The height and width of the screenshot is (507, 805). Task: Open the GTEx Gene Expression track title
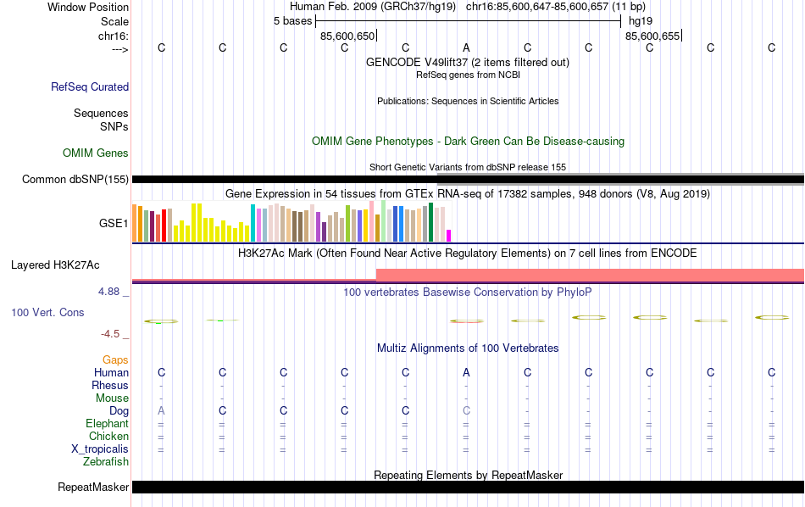tap(468, 193)
